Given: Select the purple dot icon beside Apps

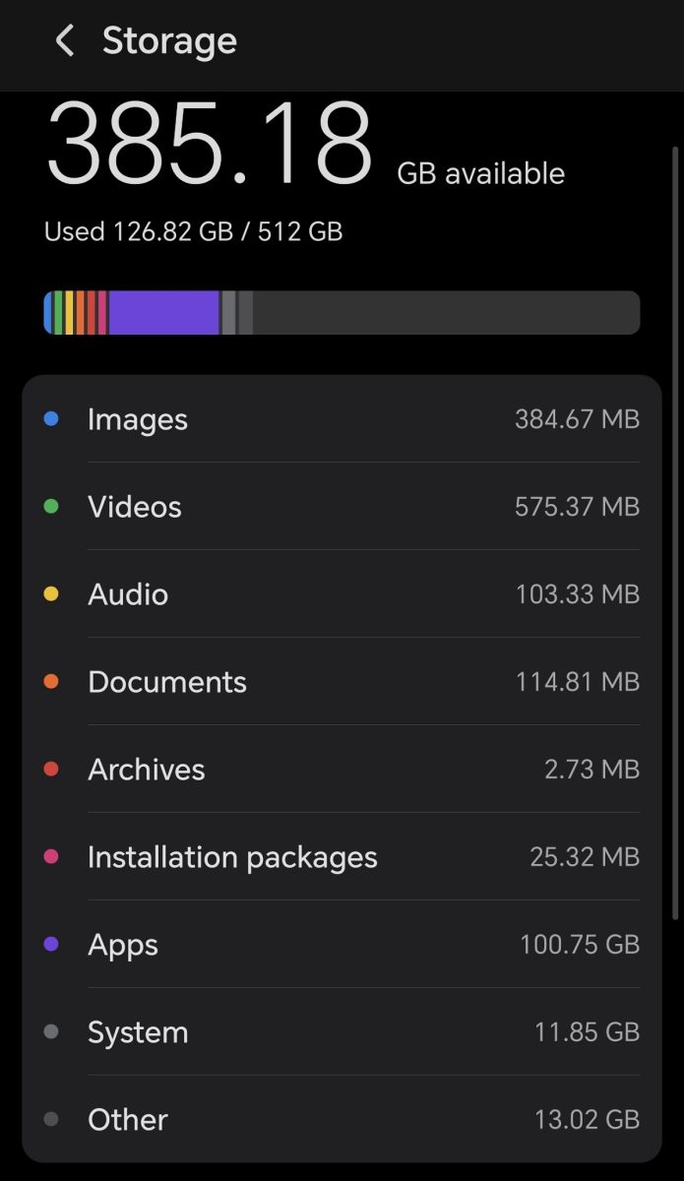Looking at the screenshot, I should [49, 945].
